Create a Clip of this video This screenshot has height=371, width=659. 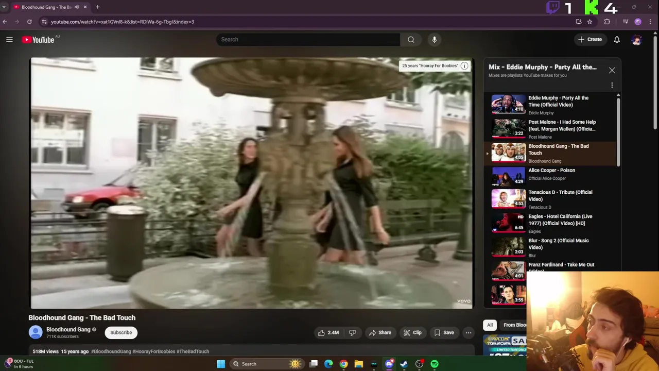tap(412, 332)
